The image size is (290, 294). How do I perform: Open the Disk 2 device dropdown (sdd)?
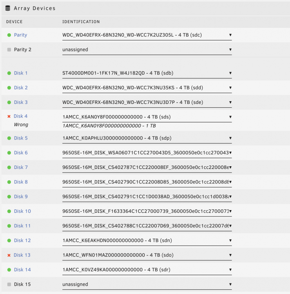tap(147, 88)
